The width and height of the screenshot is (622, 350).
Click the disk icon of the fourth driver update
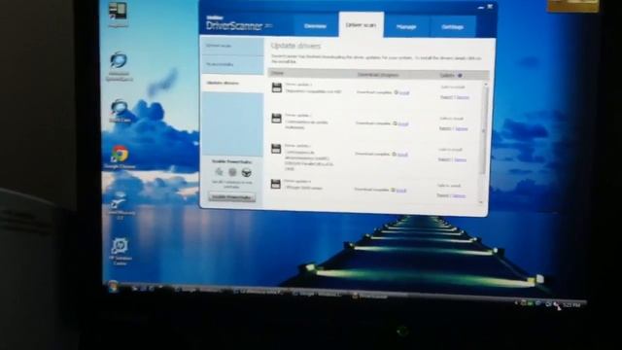pos(276,184)
